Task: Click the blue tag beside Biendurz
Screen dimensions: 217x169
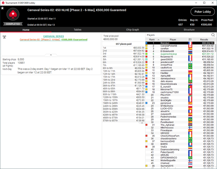Action: click(x=146, y=43)
